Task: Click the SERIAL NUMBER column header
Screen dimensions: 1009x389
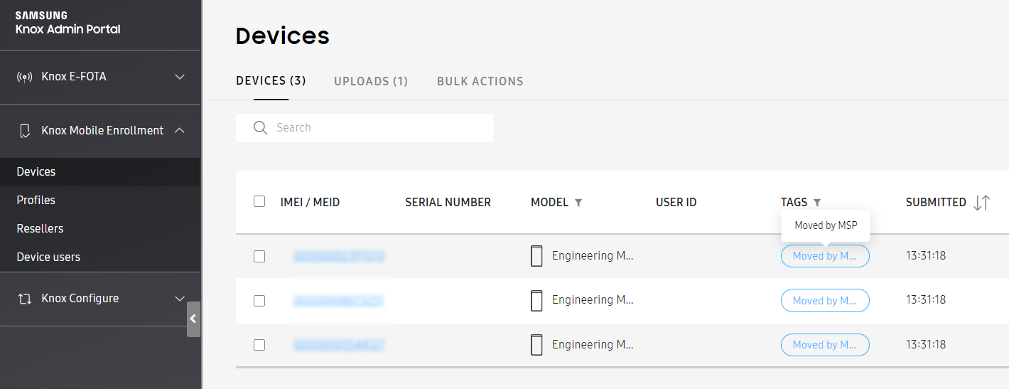Action: 448,203
